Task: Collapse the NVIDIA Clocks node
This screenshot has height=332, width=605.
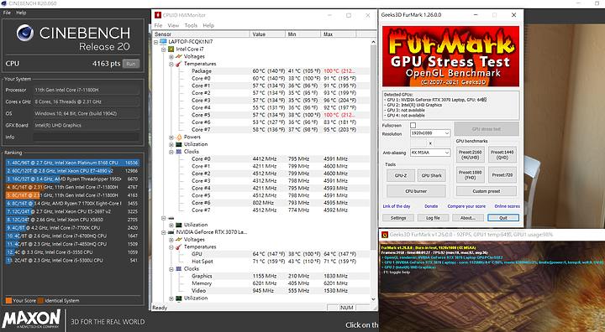Action: point(171,269)
